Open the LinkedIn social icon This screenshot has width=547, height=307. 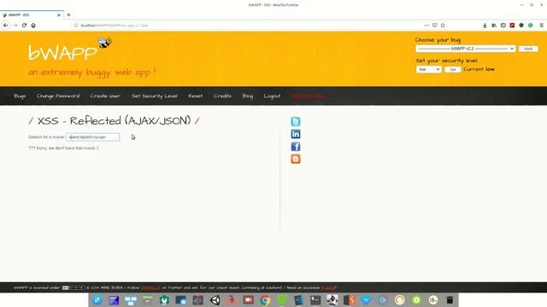pos(296,134)
